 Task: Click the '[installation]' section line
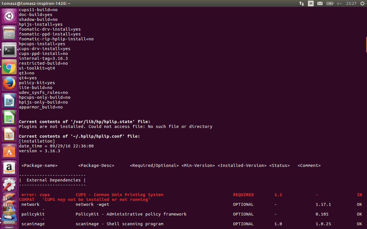tap(37, 141)
